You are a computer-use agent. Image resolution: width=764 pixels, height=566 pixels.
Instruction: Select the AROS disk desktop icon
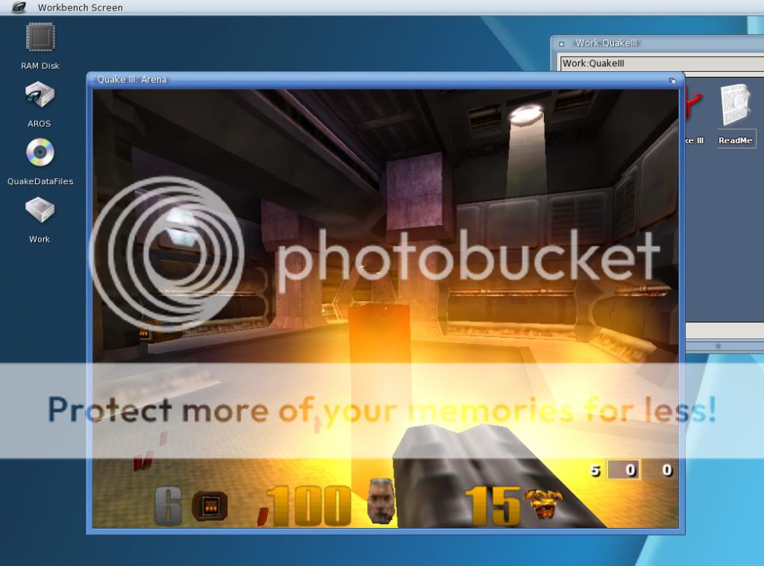[x=40, y=96]
